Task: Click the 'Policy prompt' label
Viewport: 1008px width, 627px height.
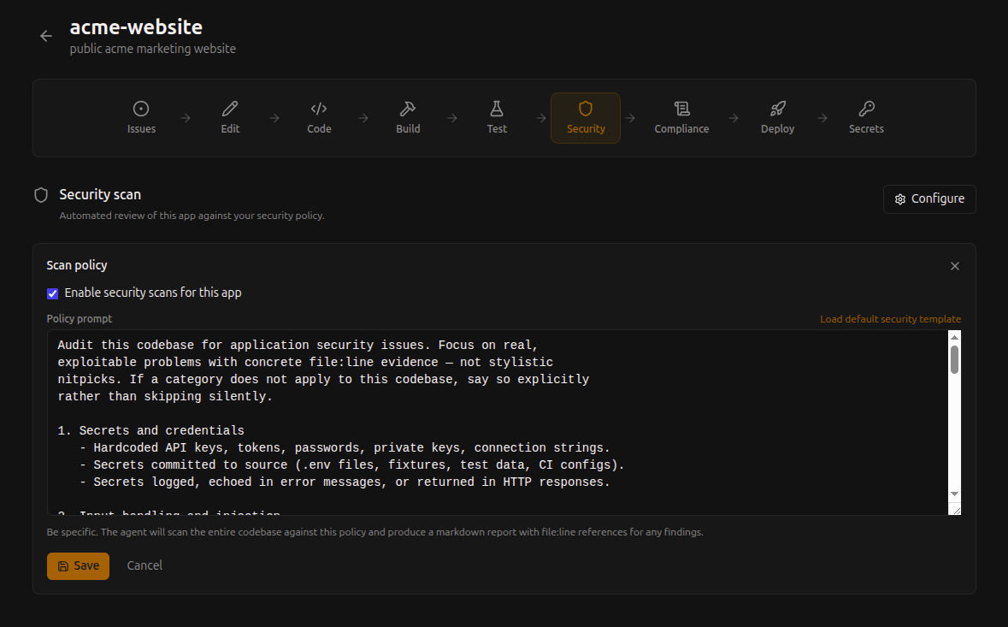Action: click(79, 318)
